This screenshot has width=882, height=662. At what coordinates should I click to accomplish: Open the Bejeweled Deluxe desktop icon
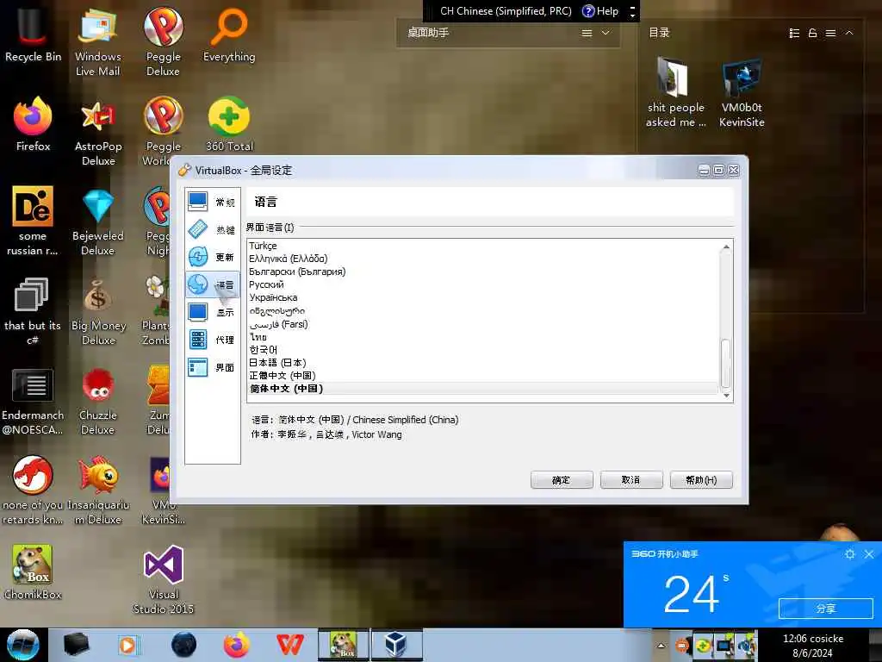98,222
